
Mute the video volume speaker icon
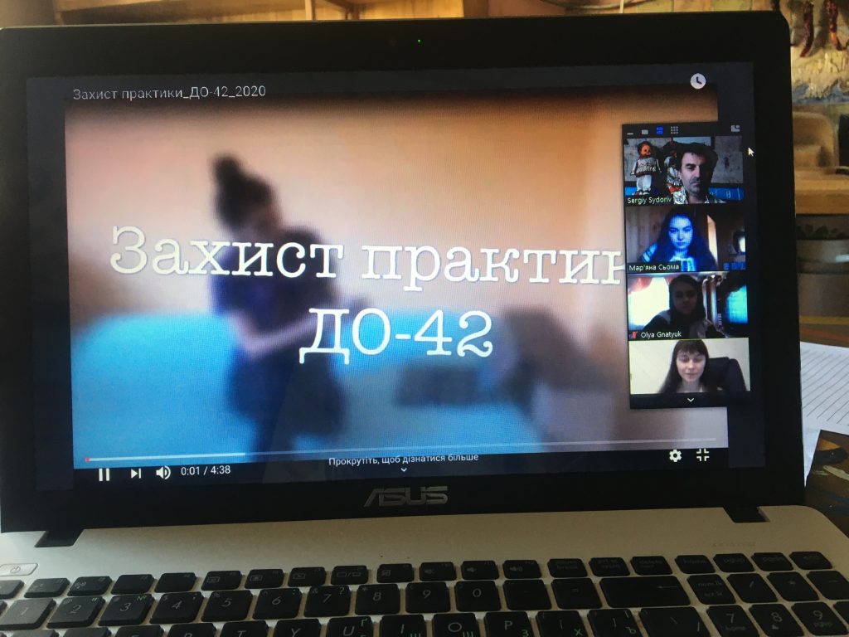[163, 472]
